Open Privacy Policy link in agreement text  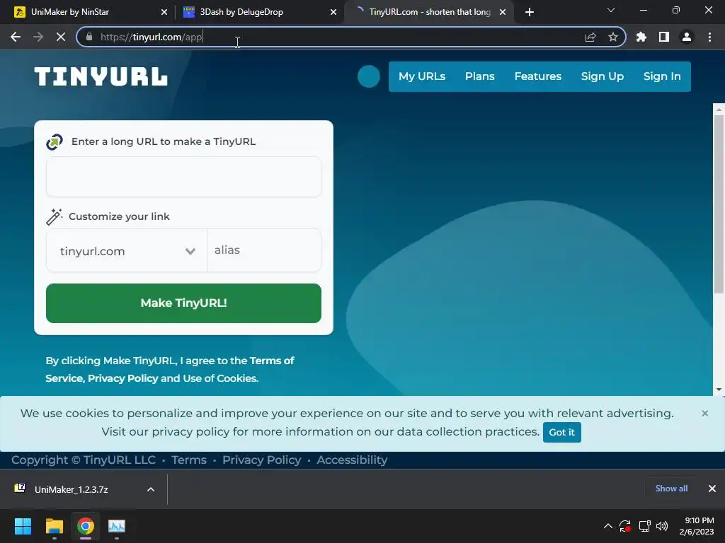123,378
